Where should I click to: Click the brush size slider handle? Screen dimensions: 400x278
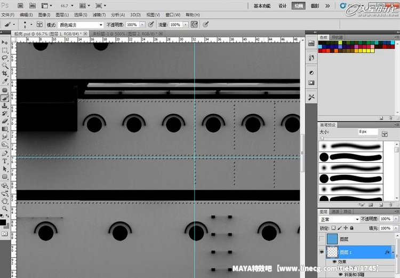pyautogui.click(x=322, y=138)
